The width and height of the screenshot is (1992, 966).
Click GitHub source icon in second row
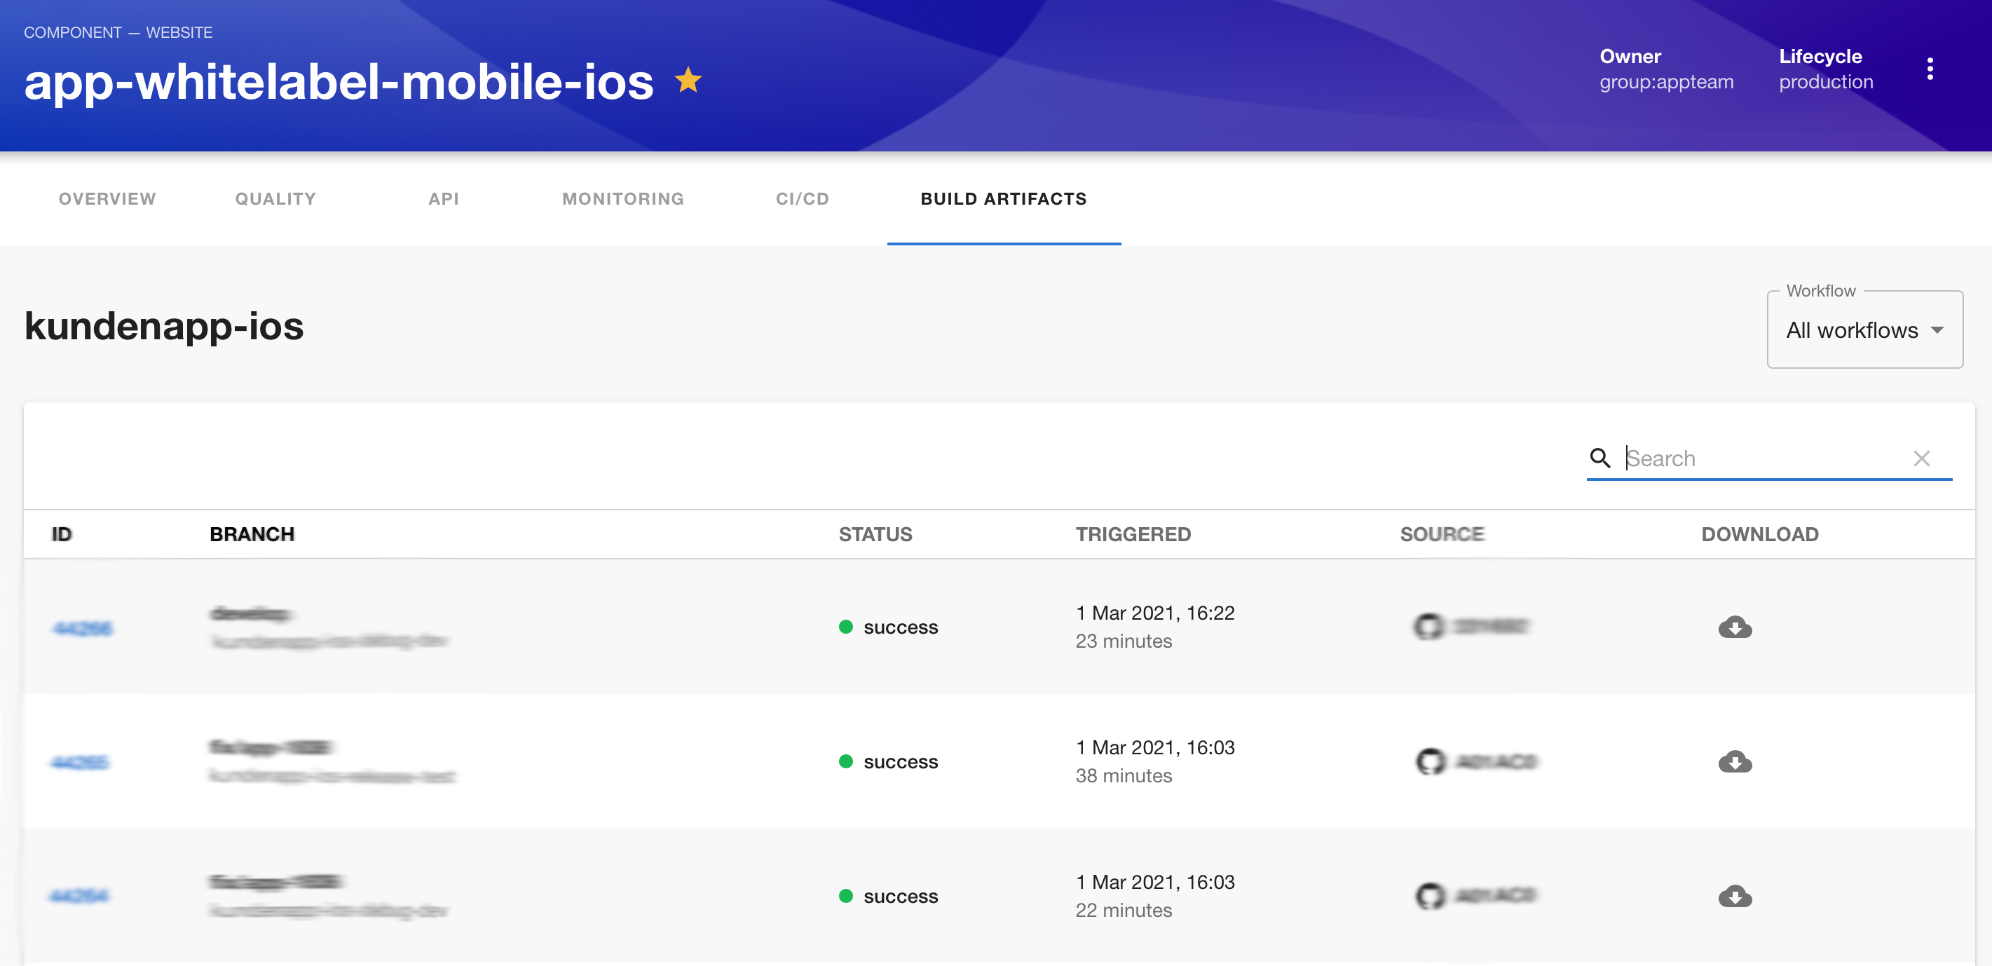click(x=1431, y=761)
